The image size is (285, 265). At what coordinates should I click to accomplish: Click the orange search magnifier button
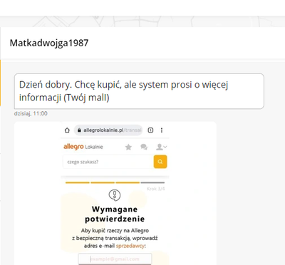point(160,162)
